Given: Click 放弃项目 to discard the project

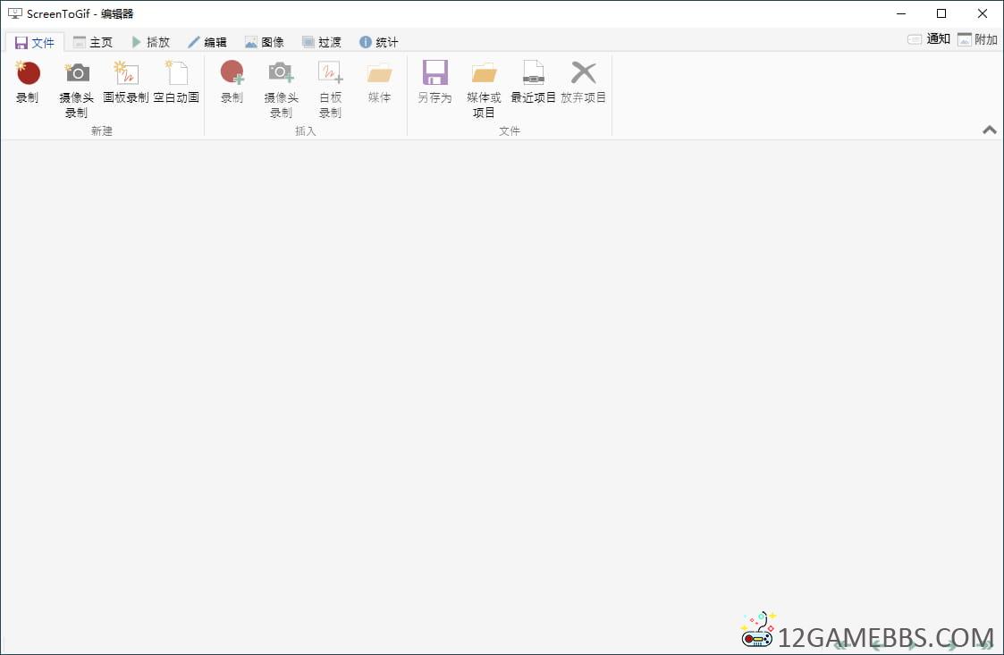Looking at the screenshot, I should (x=583, y=74).
